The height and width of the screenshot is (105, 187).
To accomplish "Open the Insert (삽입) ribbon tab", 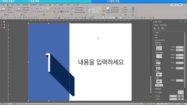I will 12,5.
